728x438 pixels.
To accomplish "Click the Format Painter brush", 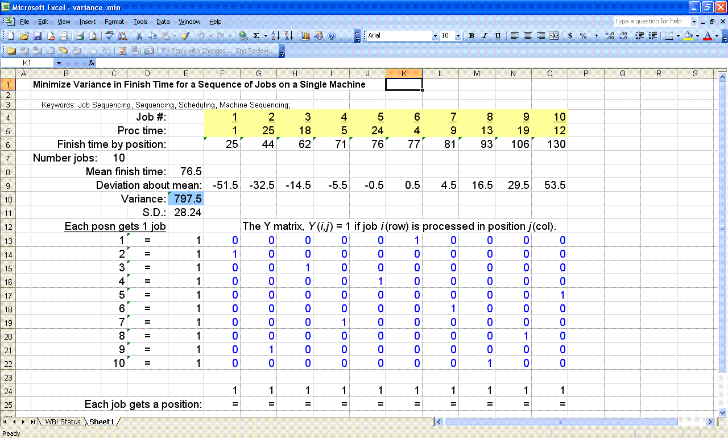I will (x=185, y=36).
